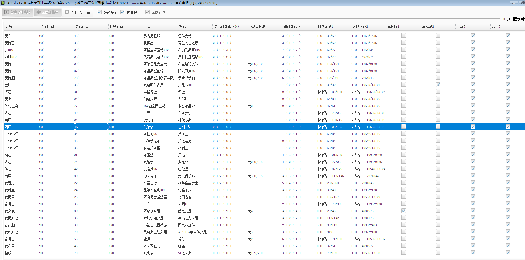Click the 风险系数1 column header
Viewport: 525px width, 260px height.
[x=325, y=27]
